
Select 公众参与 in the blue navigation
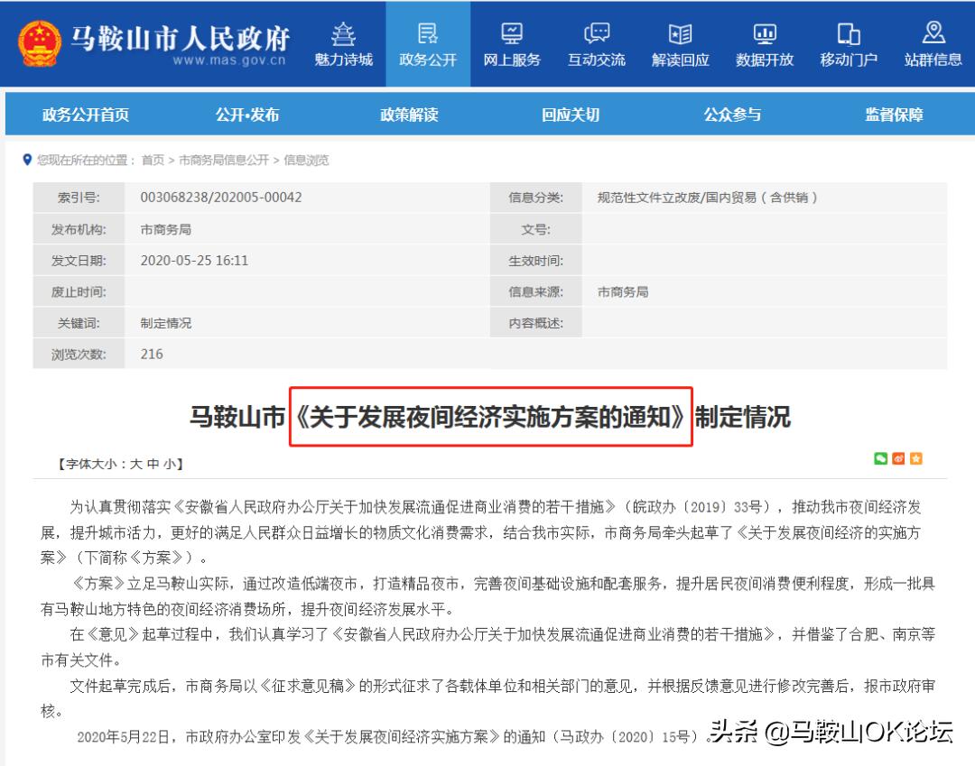click(731, 115)
